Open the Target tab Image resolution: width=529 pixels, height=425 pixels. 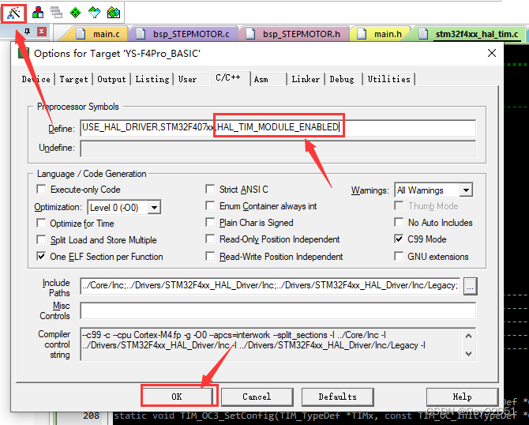73,79
